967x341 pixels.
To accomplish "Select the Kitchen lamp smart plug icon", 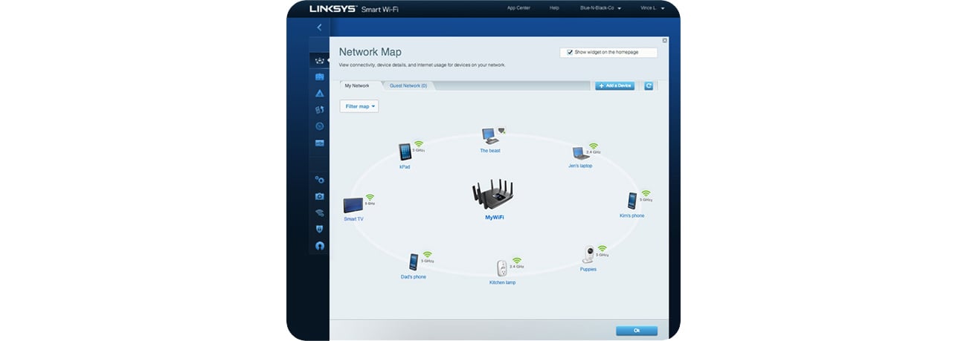I will coord(502,268).
